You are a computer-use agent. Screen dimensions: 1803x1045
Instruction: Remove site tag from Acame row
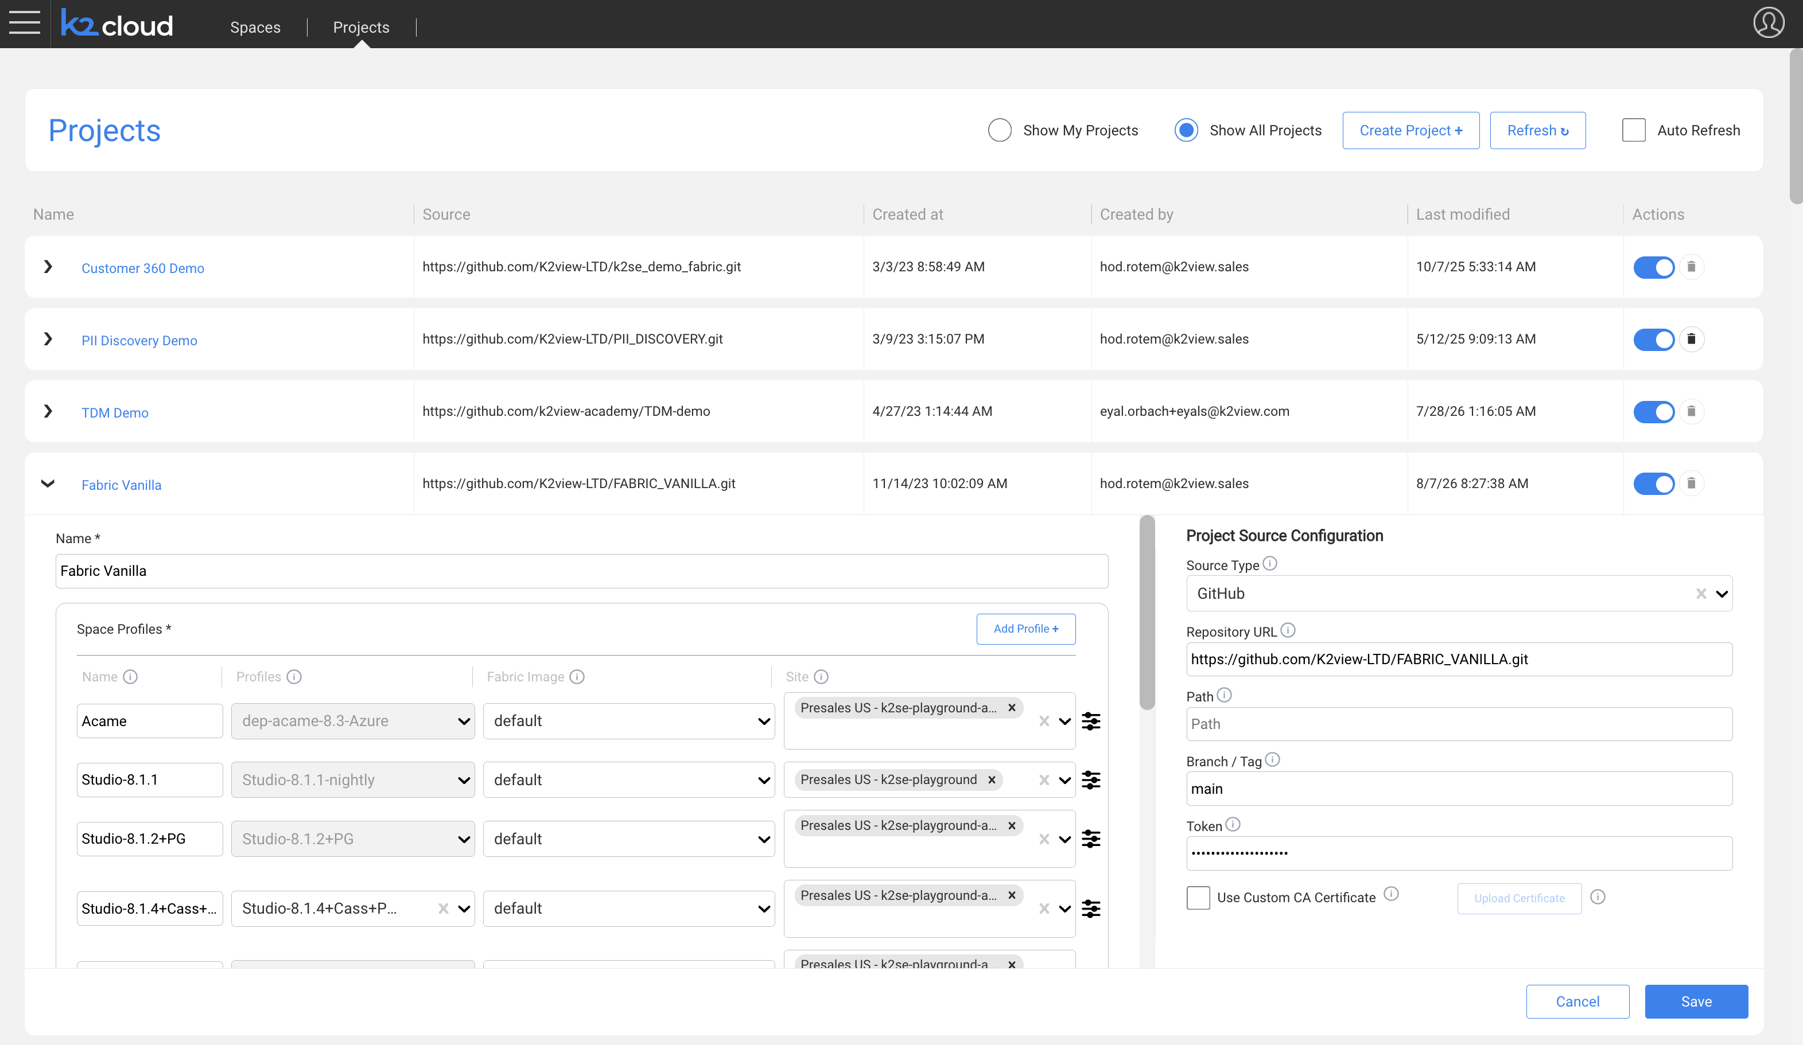(1012, 708)
